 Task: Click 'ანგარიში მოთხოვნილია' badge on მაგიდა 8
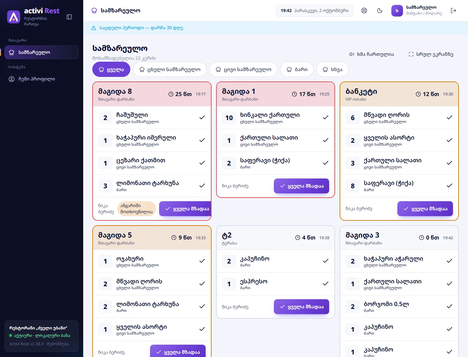tap(136, 209)
